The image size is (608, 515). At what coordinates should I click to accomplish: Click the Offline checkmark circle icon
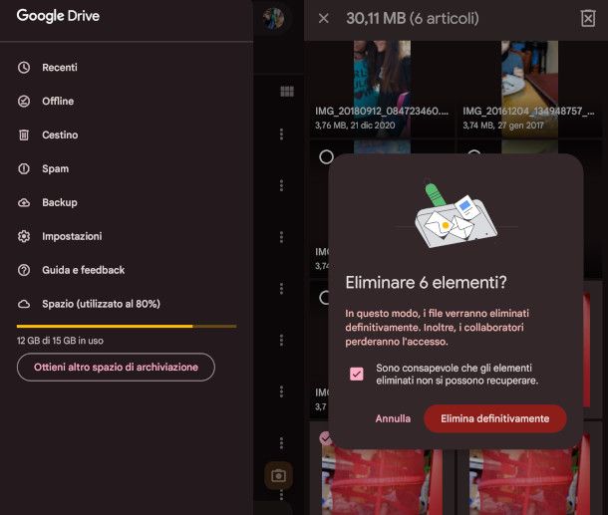pyautogui.click(x=24, y=102)
